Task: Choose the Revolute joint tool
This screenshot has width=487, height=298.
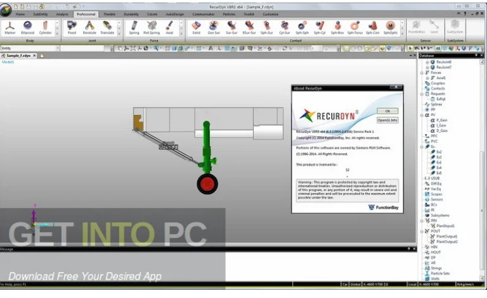Action: pos(89,27)
